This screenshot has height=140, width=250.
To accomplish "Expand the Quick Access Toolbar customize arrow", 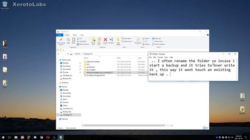I will [x=63, y=50].
